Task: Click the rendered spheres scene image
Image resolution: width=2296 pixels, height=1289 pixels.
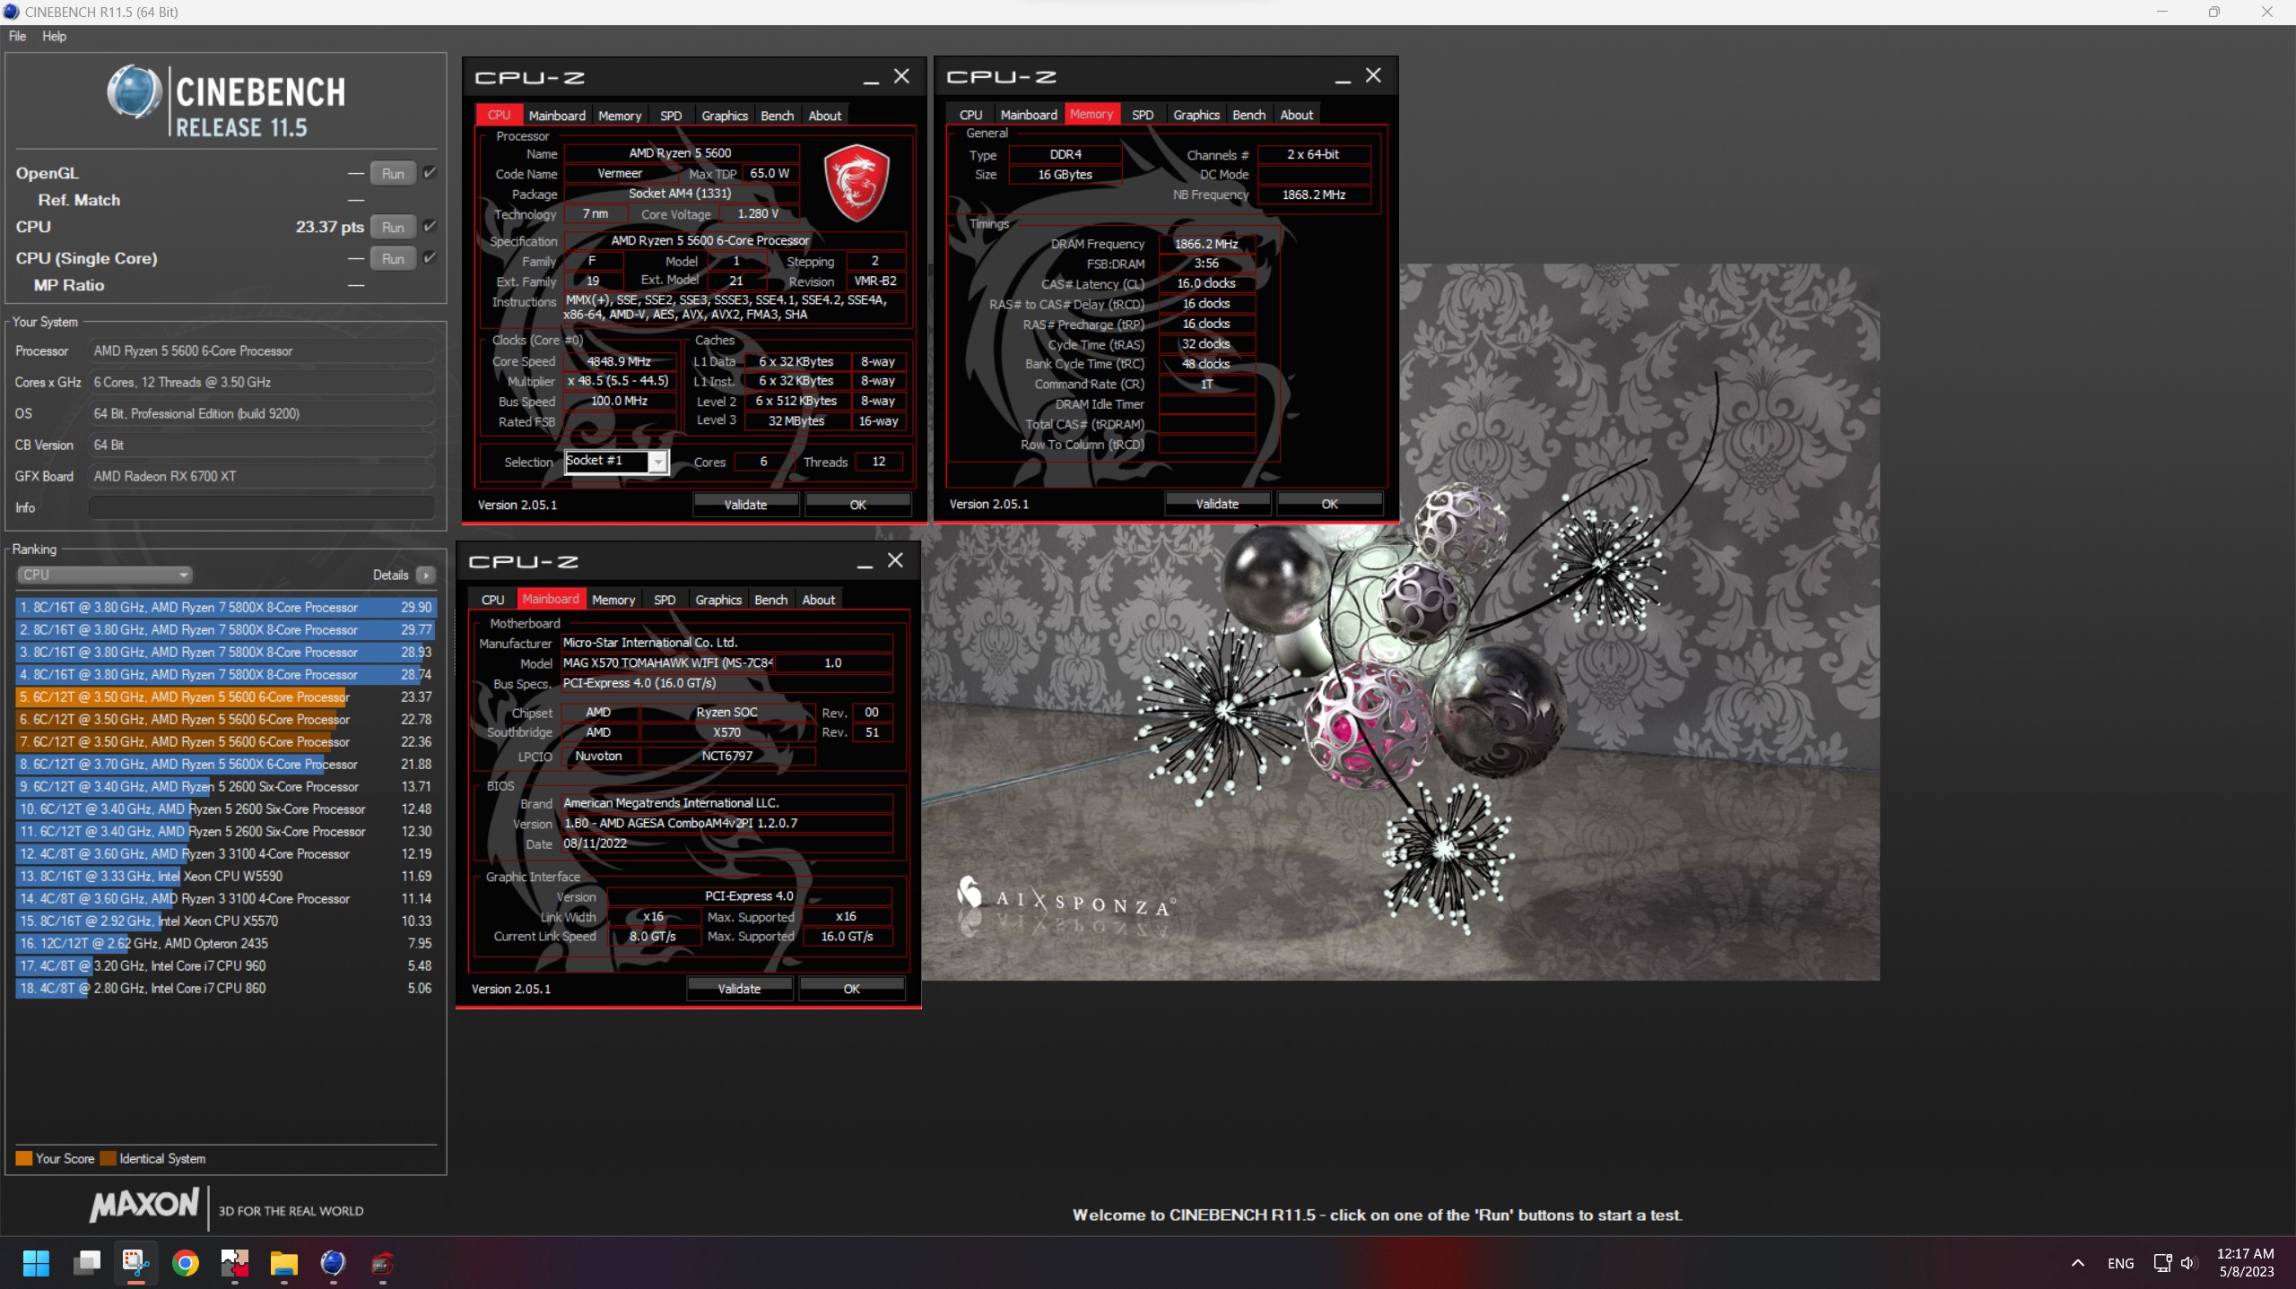Action: (x=1399, y=753)
